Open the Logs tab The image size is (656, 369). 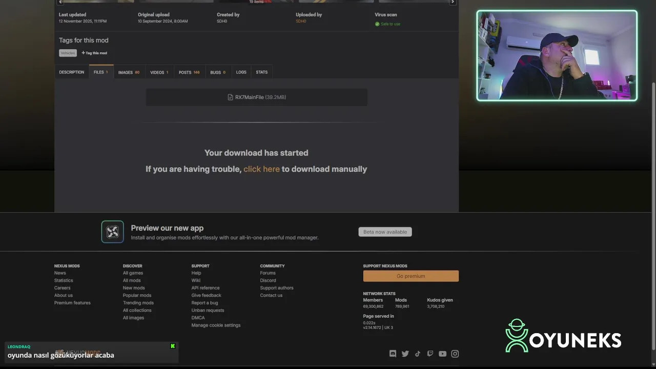pyautogui.click(x=241, y=72)
